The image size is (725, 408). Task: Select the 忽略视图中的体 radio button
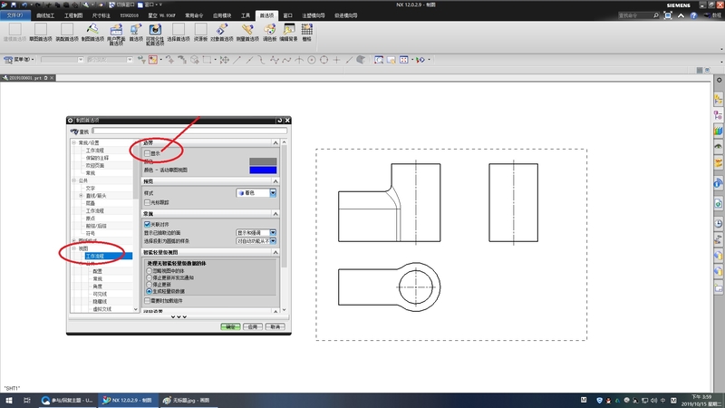[x=149, y=270]
